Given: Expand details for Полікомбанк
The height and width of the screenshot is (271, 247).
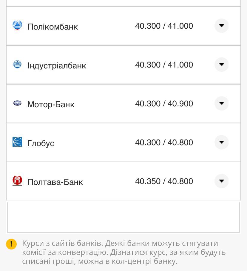Looking at the screenshot, I should pyautogui.click(x=221, y=26).
